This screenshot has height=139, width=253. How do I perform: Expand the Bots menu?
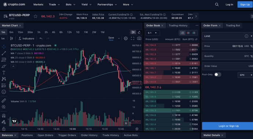tap(70, 4)
